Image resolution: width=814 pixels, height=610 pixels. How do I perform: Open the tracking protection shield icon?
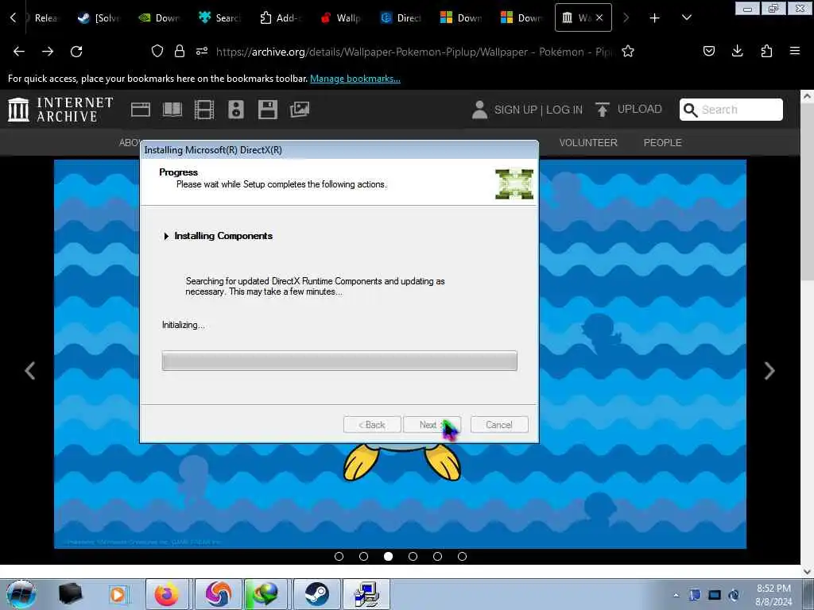157,51
